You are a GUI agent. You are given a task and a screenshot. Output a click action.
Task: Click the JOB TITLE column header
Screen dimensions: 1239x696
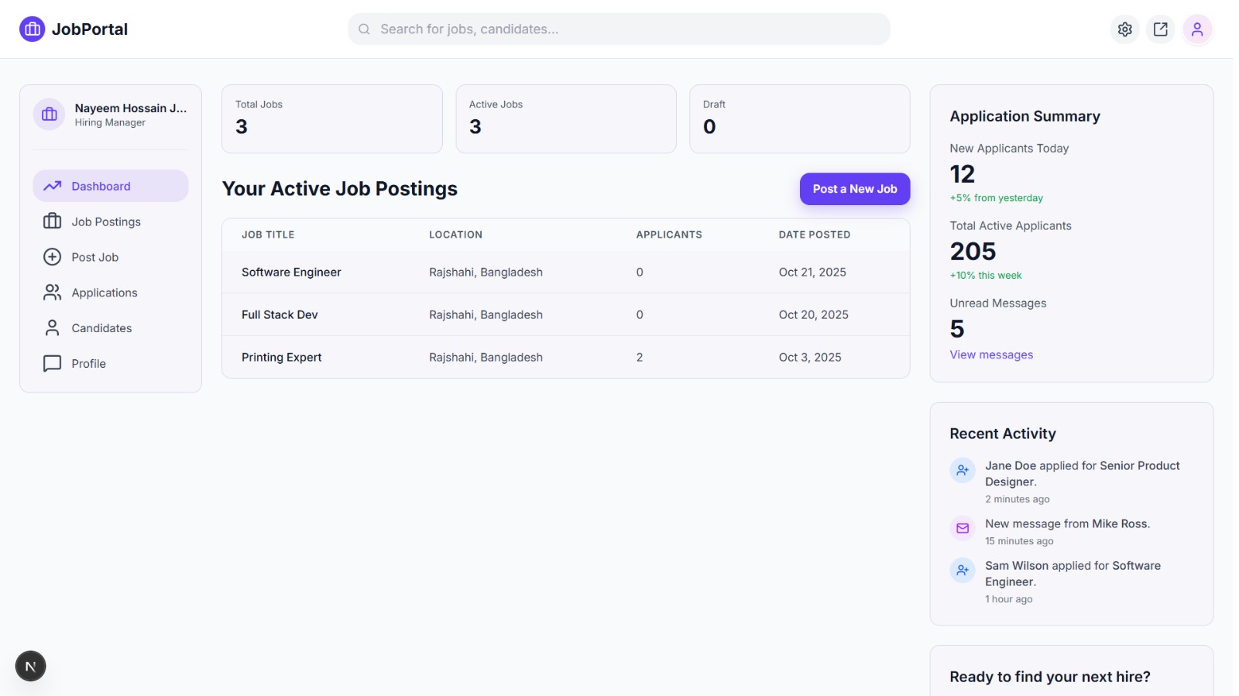[x=268, y=235]
